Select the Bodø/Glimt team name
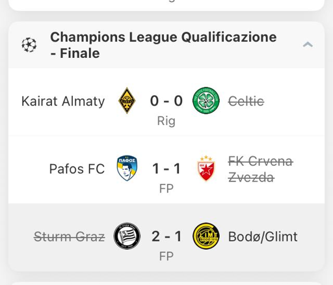This screenshot has height=285, width=333. tap(263, 237)
